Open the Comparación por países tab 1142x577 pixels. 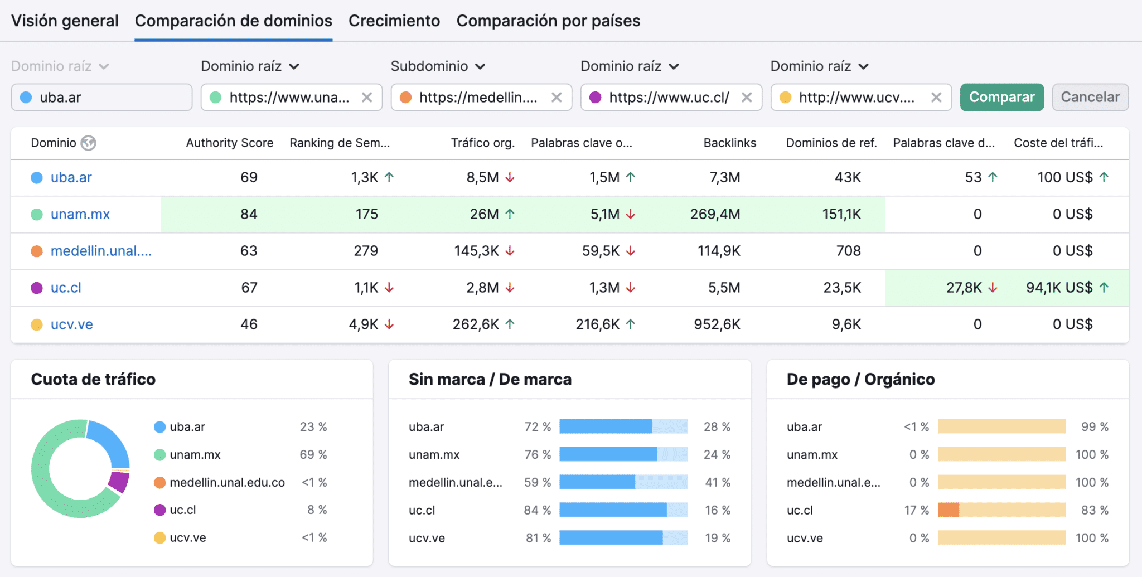coord(548,21)
